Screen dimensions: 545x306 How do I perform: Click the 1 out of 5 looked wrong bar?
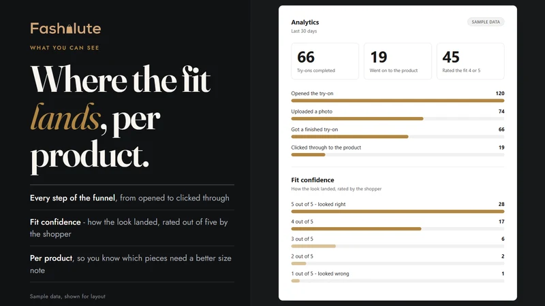click(x=398, y=281)
